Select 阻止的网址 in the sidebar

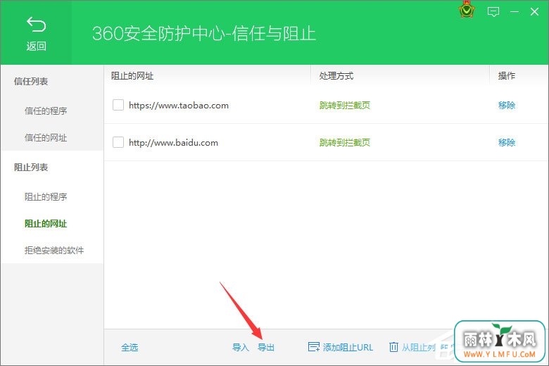(x=46, y=223)
